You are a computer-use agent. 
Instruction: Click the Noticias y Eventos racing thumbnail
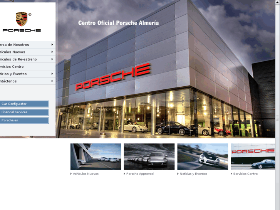point(203,156)
